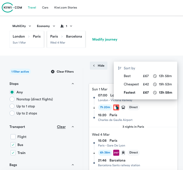This screenshot has width=183, height=170.
Task: Click the train icon beside SNCF logo
Action: [123, 152]
